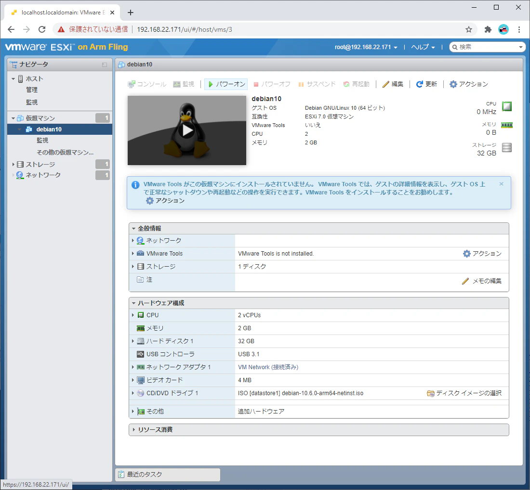Bookmark this page with the star
Image resolution: width=530 pixels, height=490 pixels.
(468, 29)
